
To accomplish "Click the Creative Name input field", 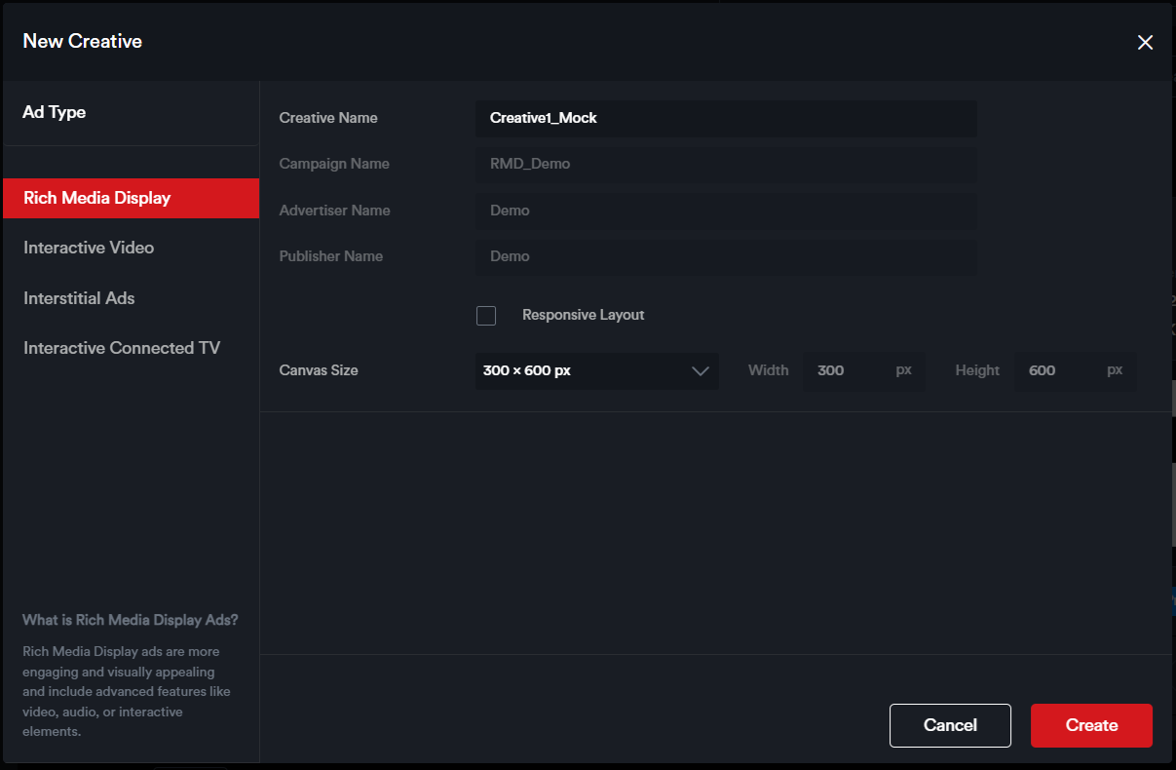I will coord(726,118).
